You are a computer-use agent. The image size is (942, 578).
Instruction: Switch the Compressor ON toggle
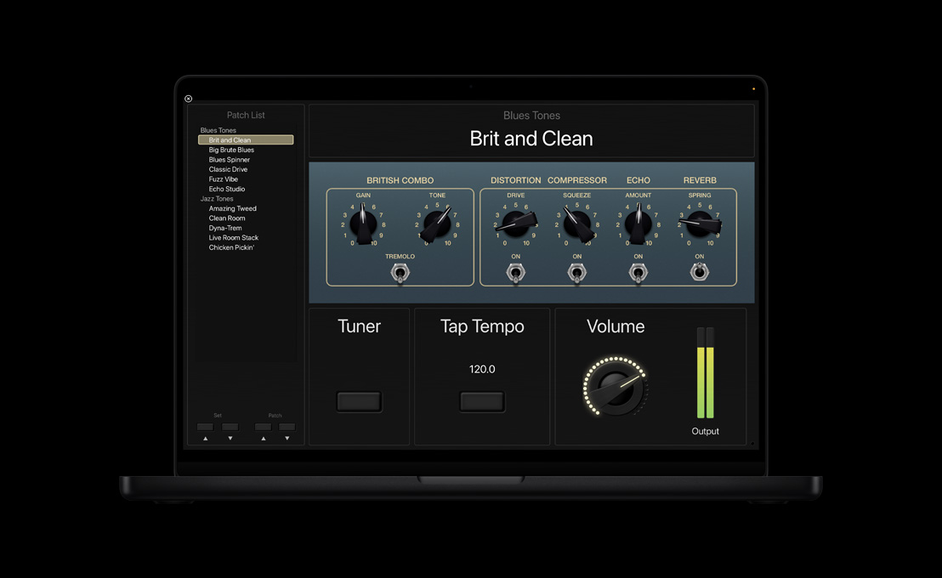(577, 272)
